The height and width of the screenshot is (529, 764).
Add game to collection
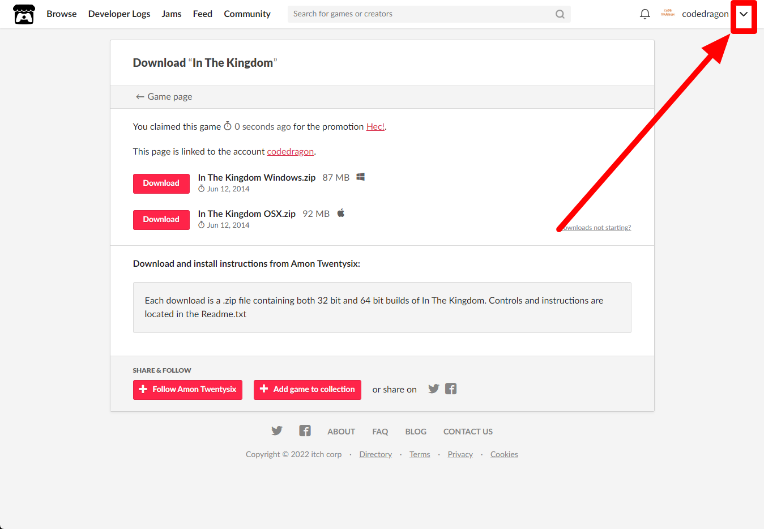(308, 390)
